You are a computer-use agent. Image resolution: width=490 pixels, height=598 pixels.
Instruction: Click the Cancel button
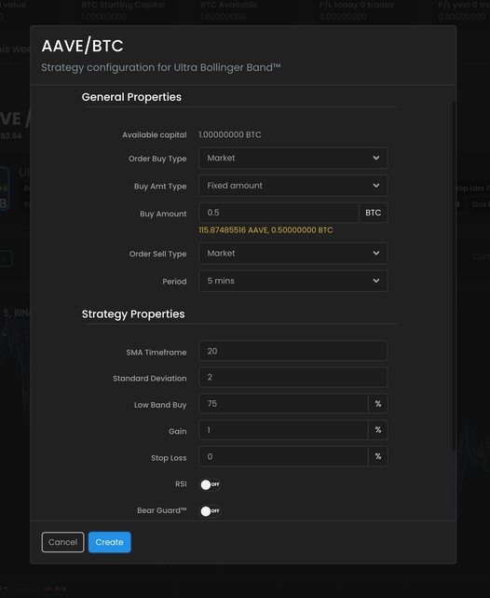(x=62, y=542)
